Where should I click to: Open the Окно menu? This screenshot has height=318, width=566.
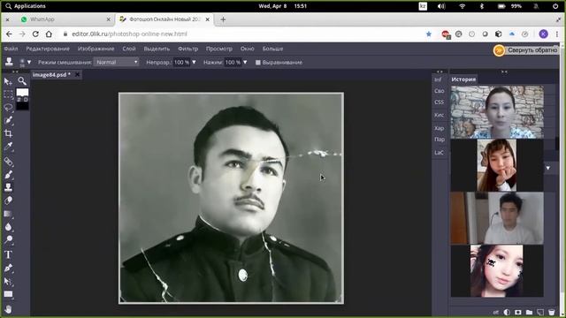point(248,49)
